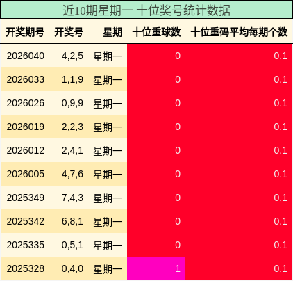Select the 开奖期号 column header

coord(25,32)
